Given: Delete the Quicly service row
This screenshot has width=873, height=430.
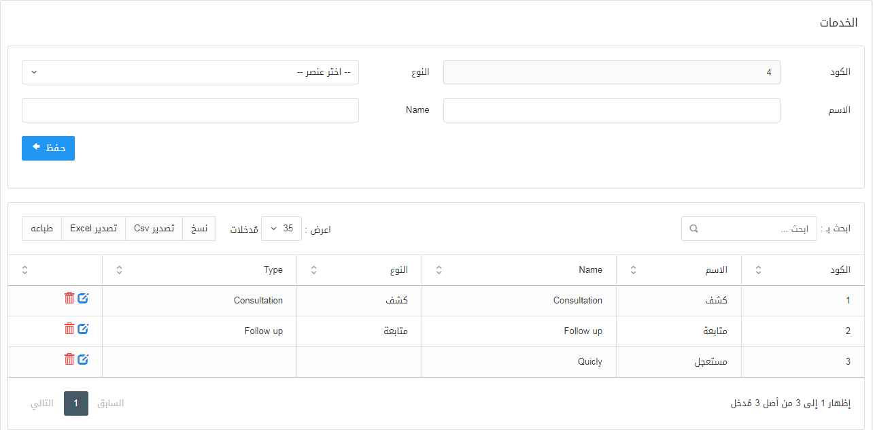Looking at the screenshot, I should click(69, 359).
